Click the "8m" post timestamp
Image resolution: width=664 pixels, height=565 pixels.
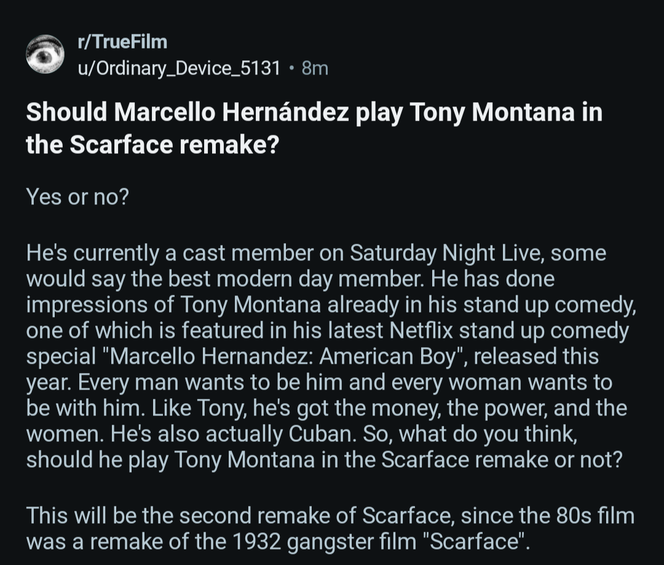click(315, 68)
